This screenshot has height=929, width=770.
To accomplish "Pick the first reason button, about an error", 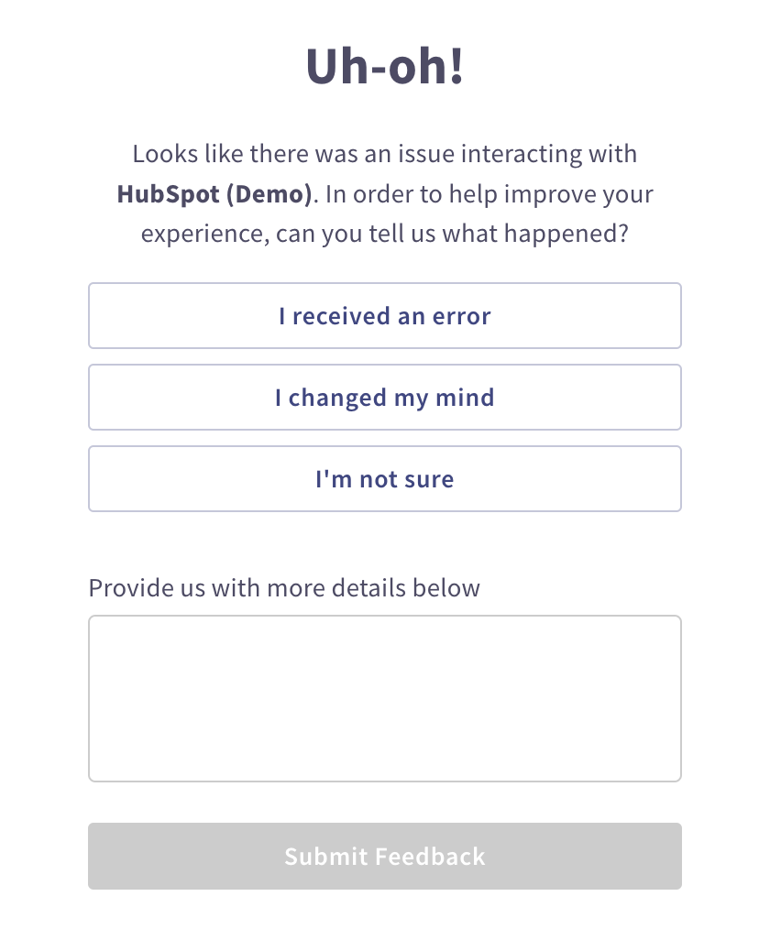I will point(385,316).
